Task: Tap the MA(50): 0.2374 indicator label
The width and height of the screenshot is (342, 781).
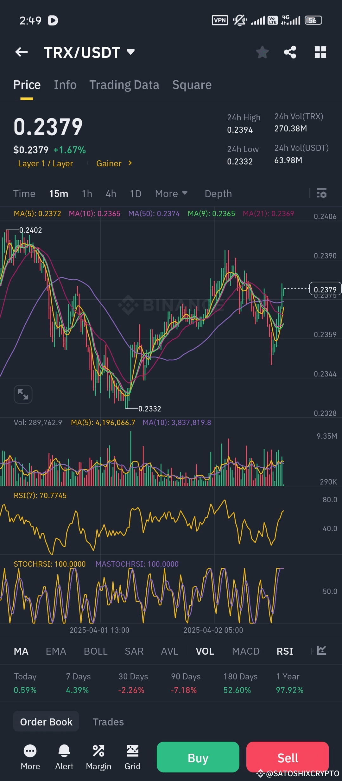Action: [154, 214]
